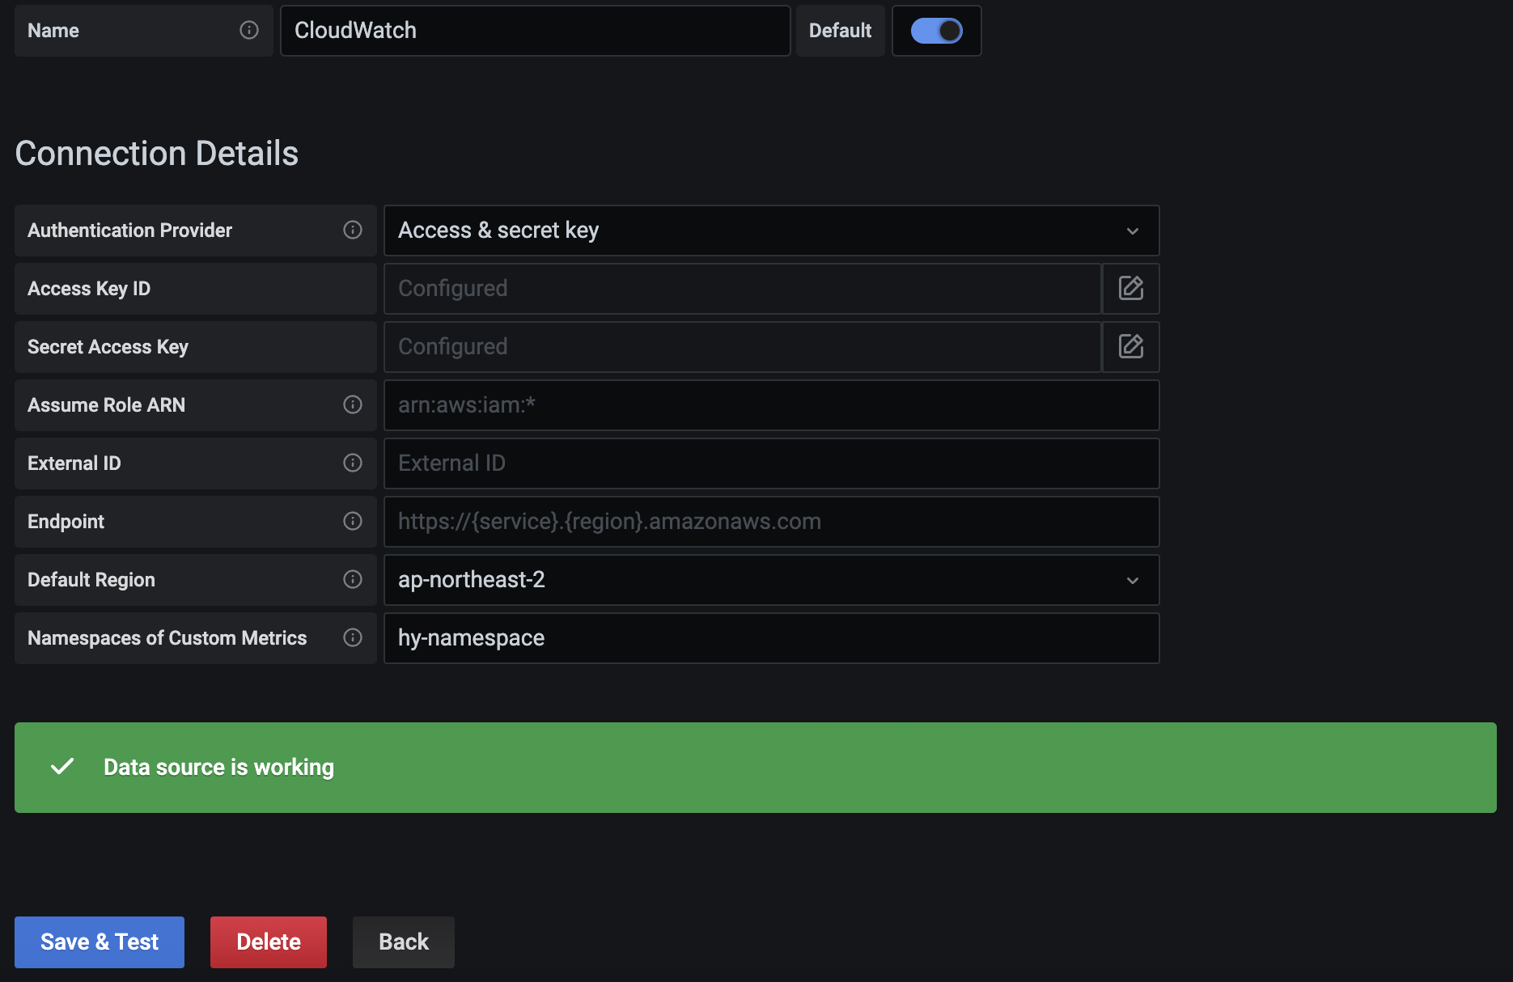
Task: Click the Connection Details heading
Action: [157, 153]
